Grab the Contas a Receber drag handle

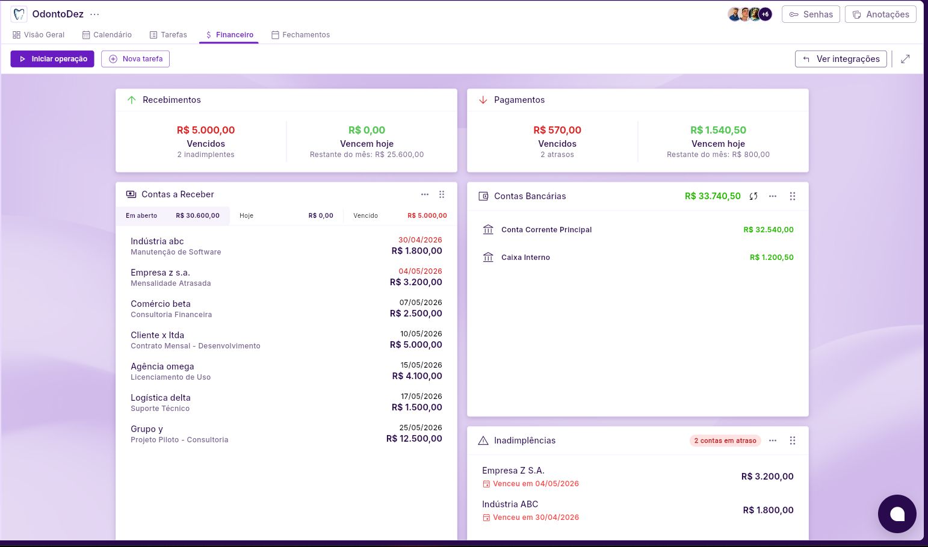pos(442,194)
